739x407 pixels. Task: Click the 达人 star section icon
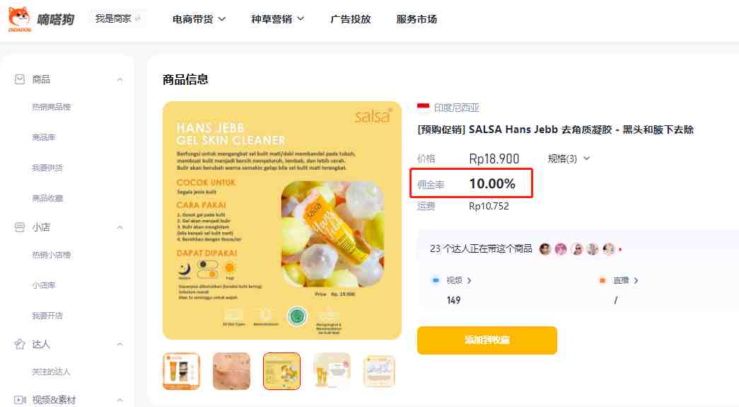[20, 344]
